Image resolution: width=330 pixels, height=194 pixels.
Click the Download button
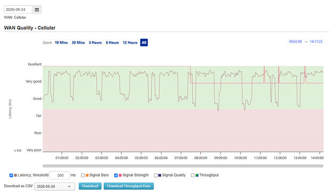pos(90,186)
